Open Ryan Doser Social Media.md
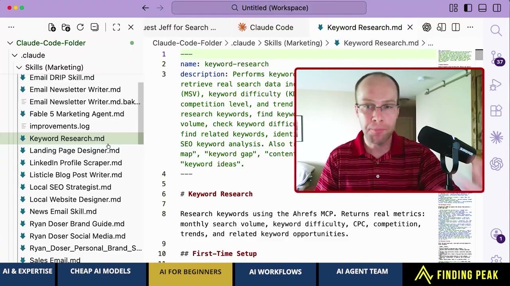The image size is (510, 286). tap(77, 236)
